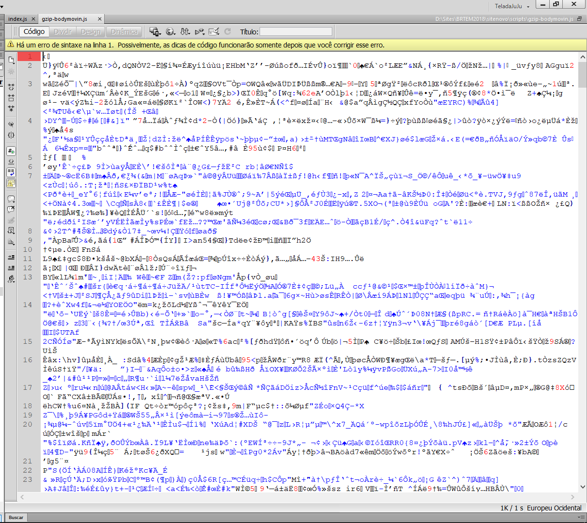Toggle Highlight Invalid Code option
Viewport: 587px width, 523px height.
tap(11, 161)
